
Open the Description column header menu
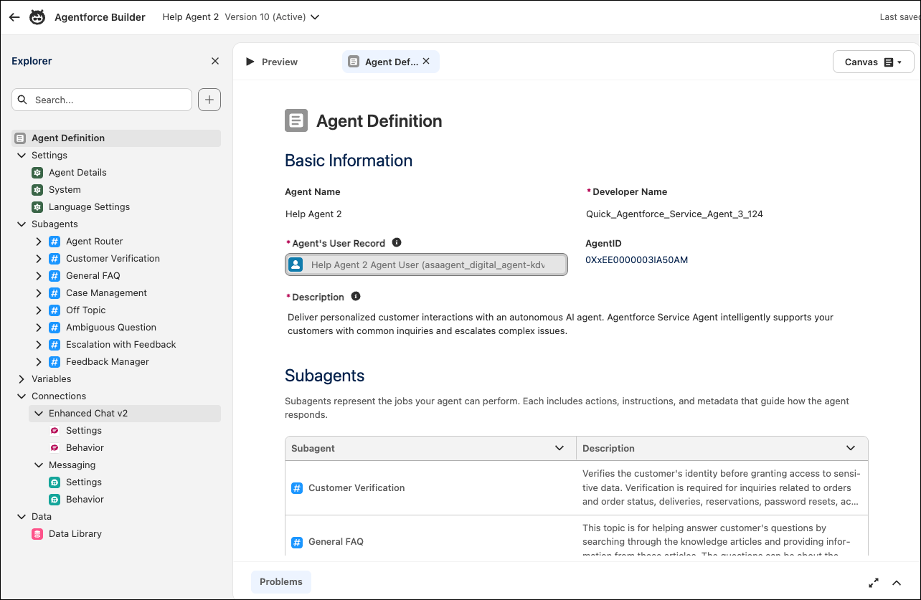pos(851,448)
